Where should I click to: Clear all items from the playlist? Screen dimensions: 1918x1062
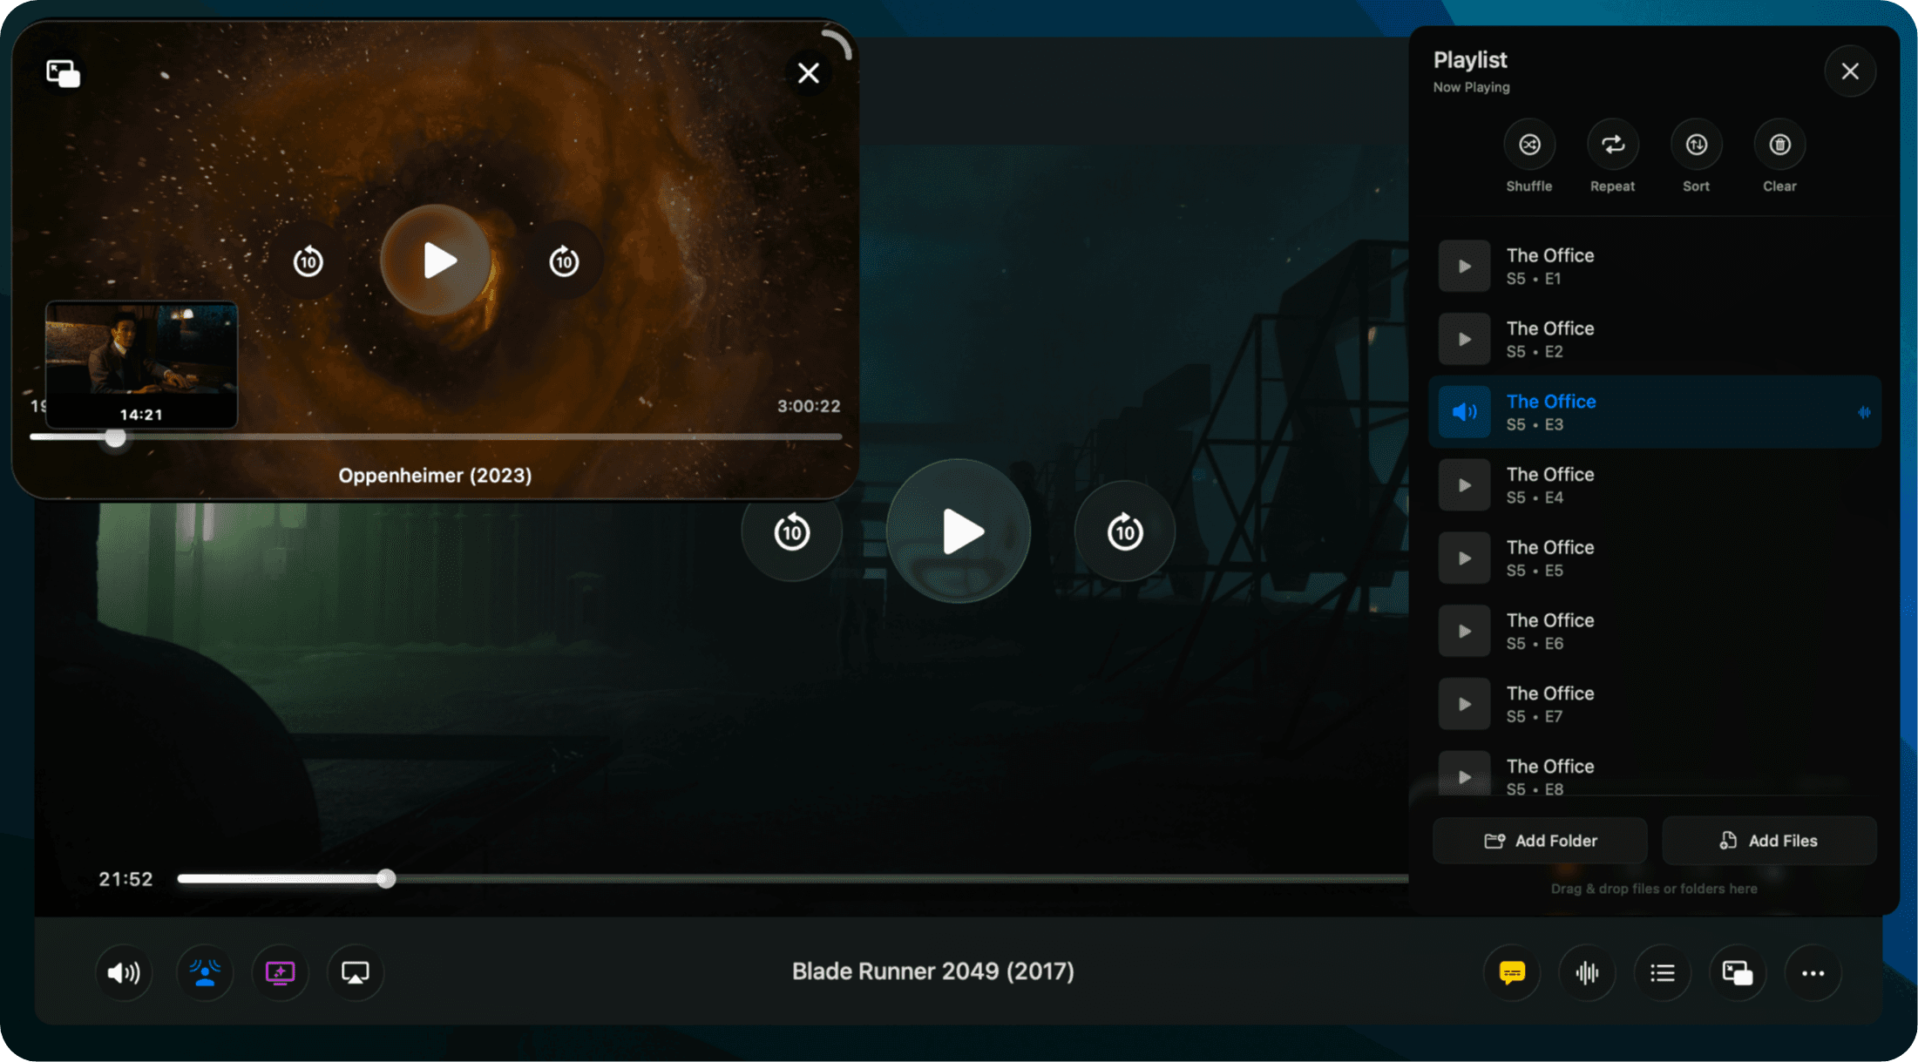[x=1779, y=144]
